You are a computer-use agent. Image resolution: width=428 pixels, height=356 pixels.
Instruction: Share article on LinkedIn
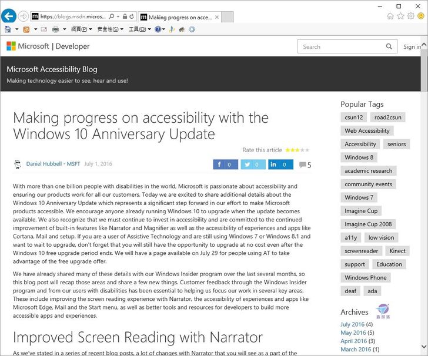click(280, 164)
